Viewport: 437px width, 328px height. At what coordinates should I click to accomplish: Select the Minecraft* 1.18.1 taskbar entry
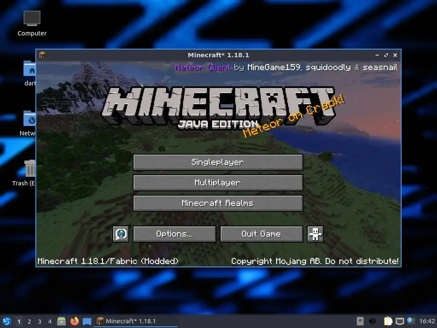[x=136, y=321]
